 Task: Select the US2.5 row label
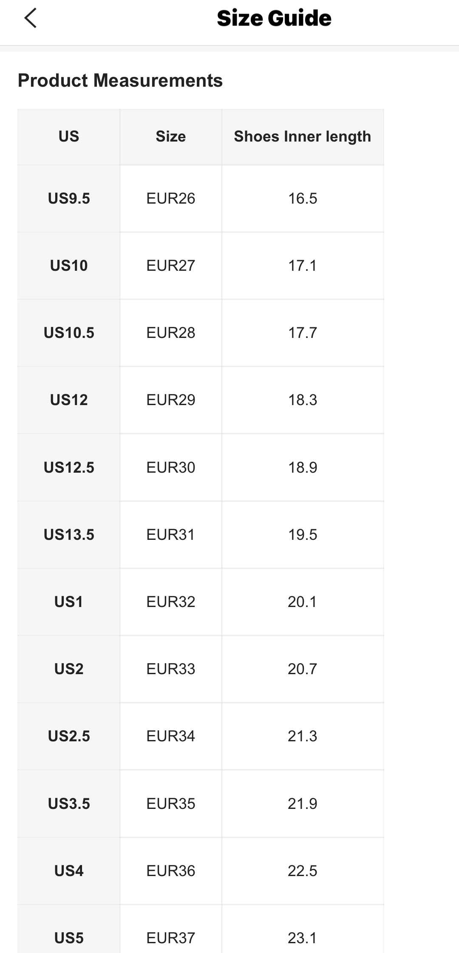point(69,736)
